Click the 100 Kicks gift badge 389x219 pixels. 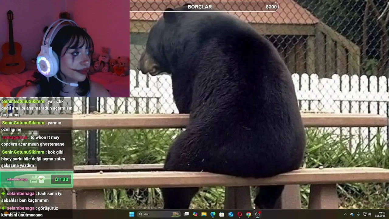(x=61, y=179)
